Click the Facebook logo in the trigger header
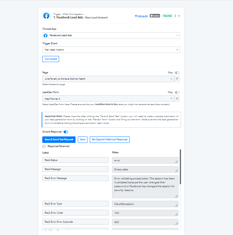Image resolution: width=233 pixels, height=235 pixels. click(x=46, y=16)
